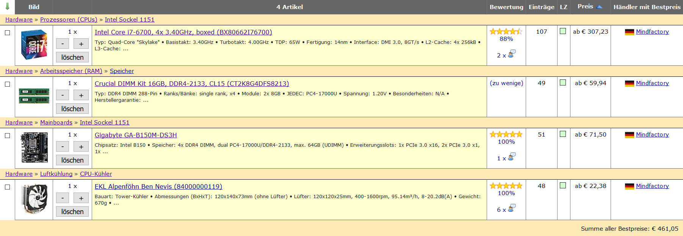Click LZ availability box for Crucial DIMM Kit
The width and height of the screenshot is (683, 236).
[x=563, y=82]
